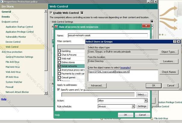Click Kaspersky icon in rule dialog title

coord(56,27)
